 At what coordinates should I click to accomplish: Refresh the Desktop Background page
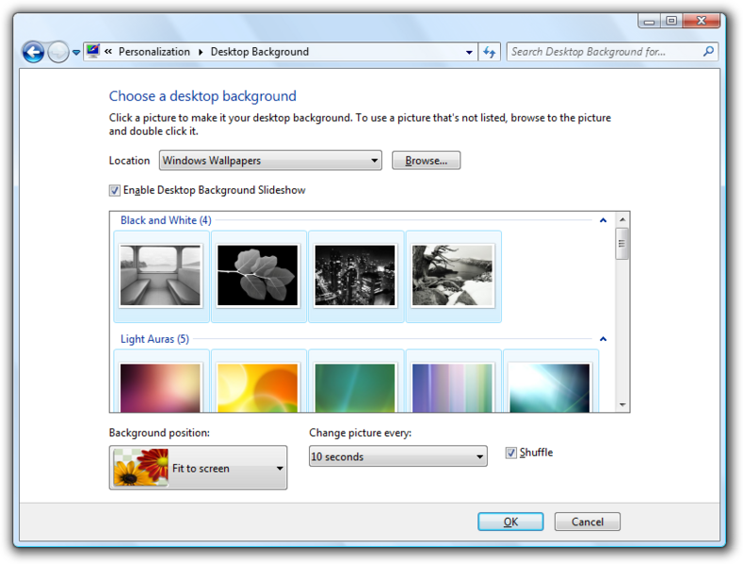tap(490, 52)
